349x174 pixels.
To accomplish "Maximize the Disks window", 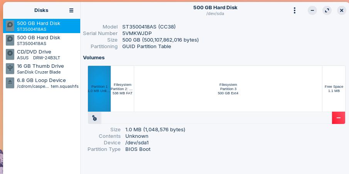I will point(327,10).
